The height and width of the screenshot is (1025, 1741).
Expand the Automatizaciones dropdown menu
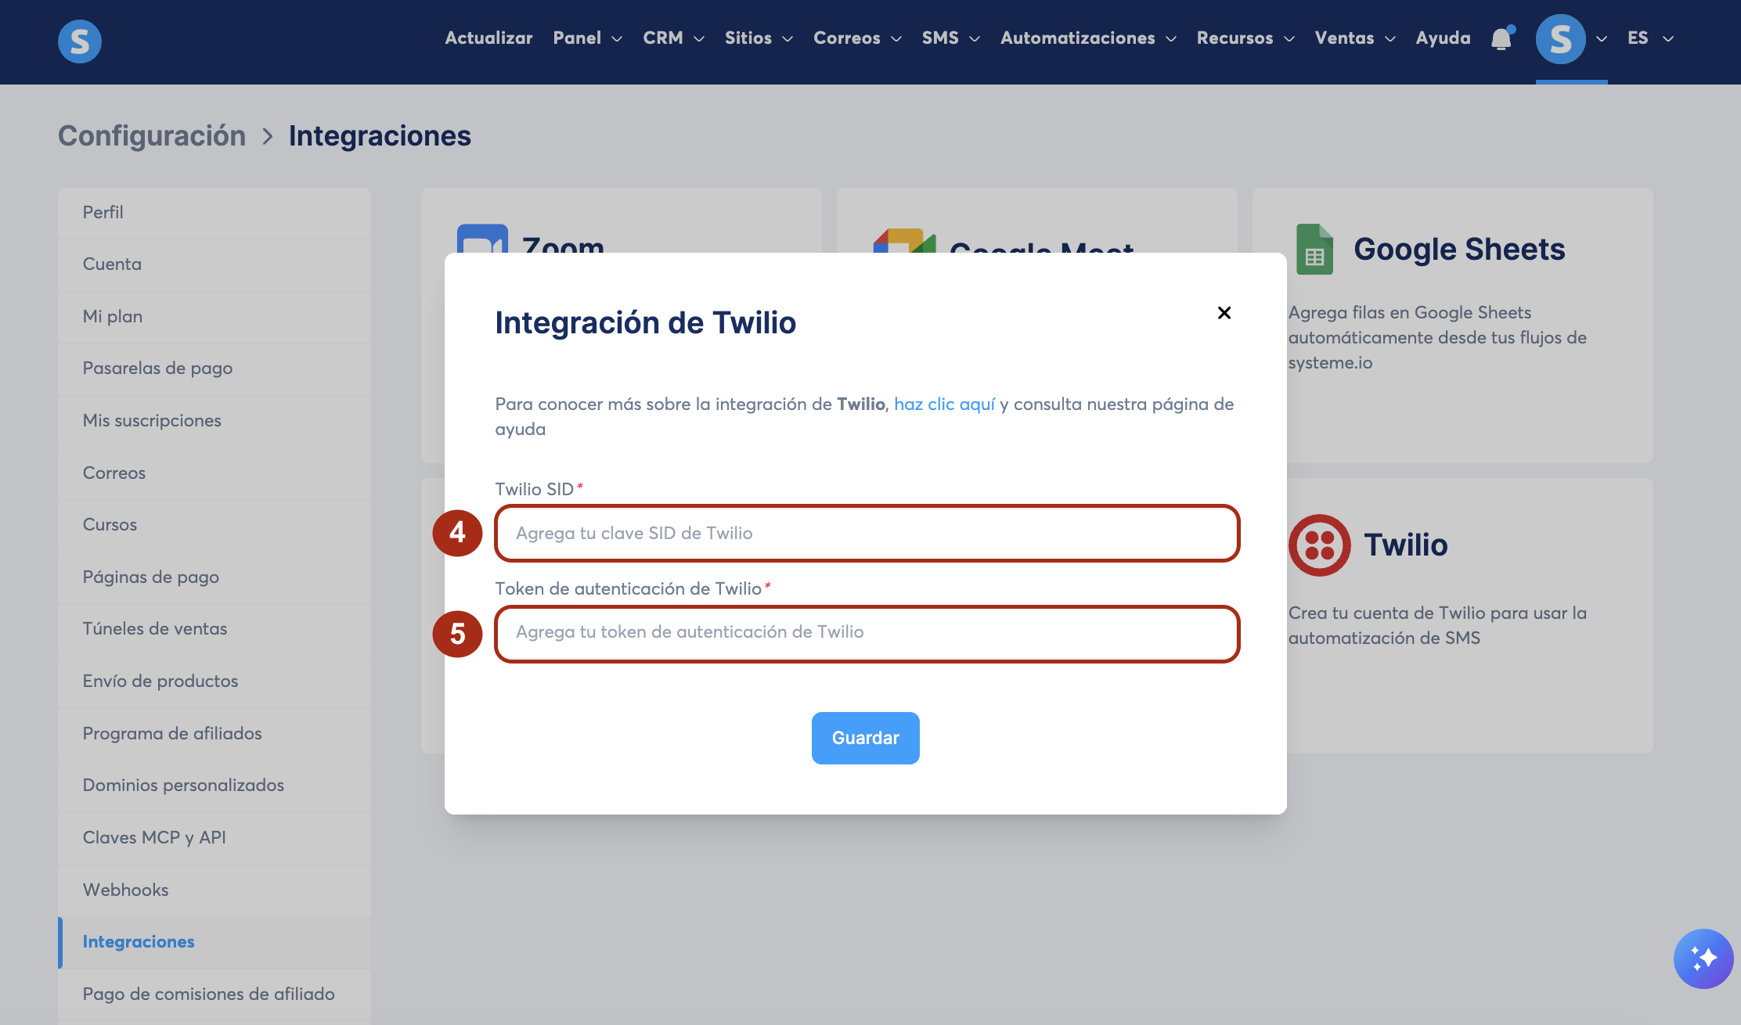1088,38
